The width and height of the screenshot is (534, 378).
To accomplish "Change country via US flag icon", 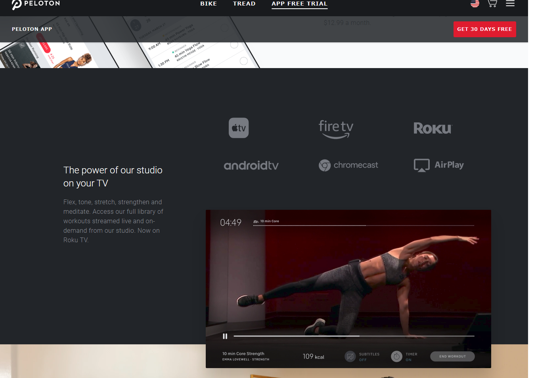I will click(x=475, y=4).
